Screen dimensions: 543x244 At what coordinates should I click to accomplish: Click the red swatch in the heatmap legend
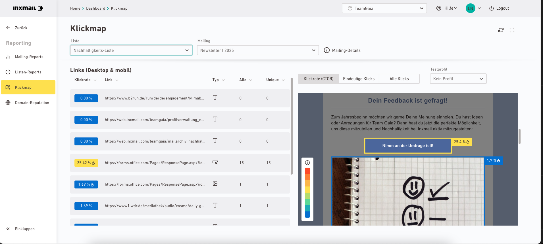coord(307,171)
